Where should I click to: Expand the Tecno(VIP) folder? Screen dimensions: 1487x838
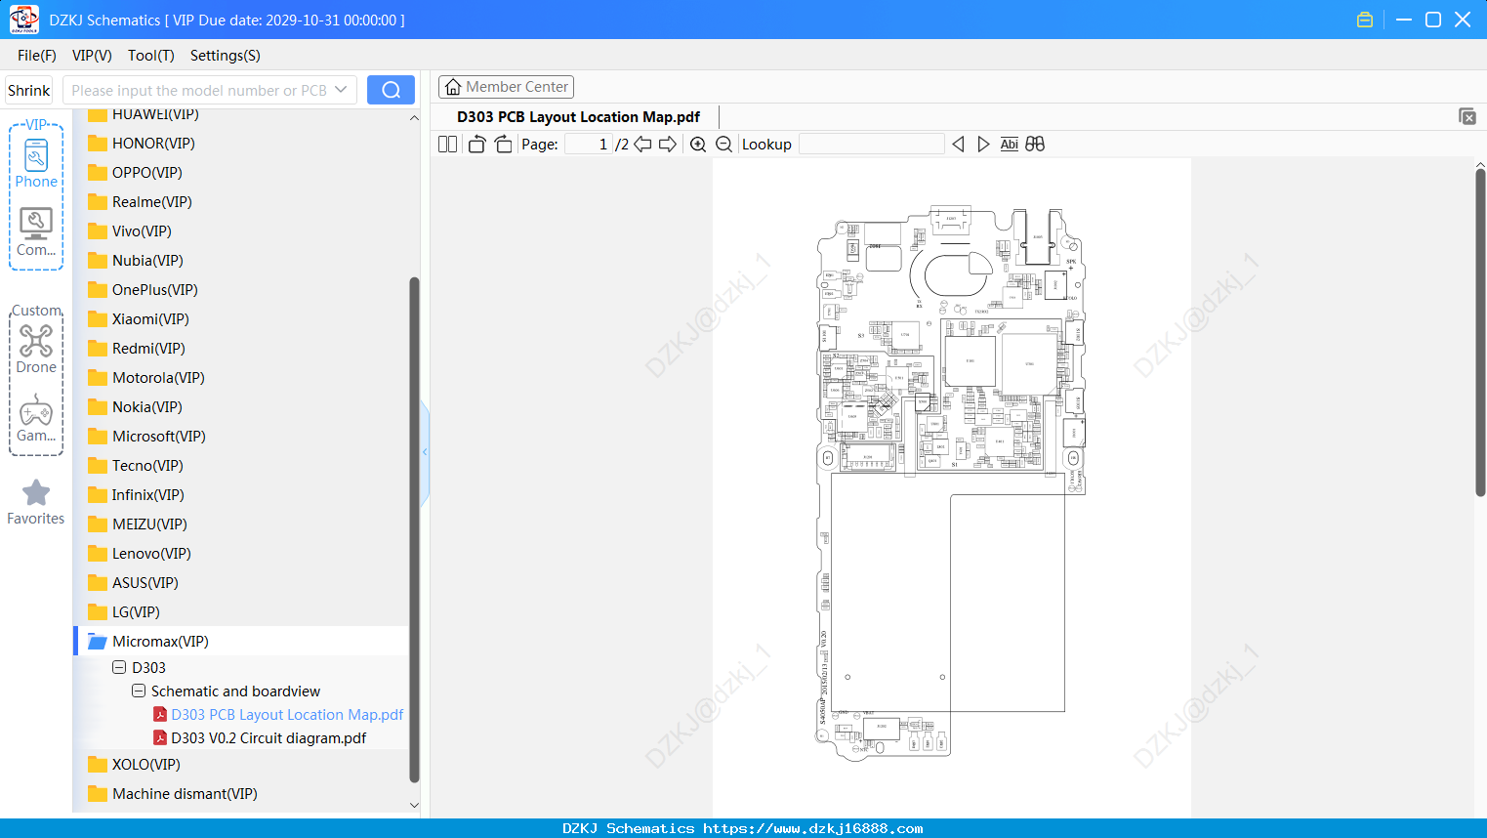pos(136,466)
